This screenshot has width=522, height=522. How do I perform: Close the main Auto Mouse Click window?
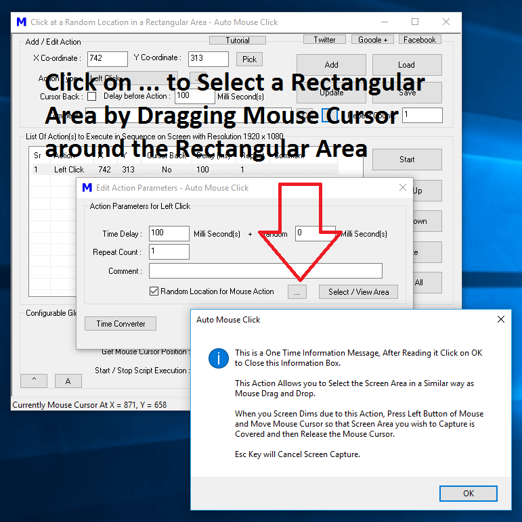pyautogui.click(x=446, y=22)
